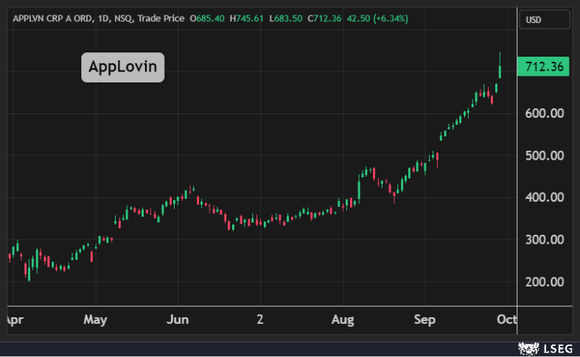Click the 600.00 price axis label

tap(545, 113)
